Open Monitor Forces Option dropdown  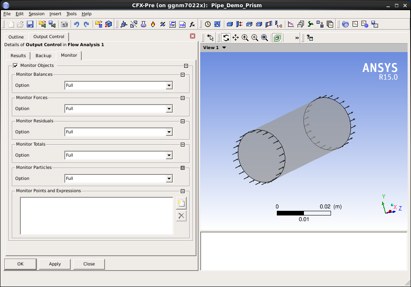coord(169,109)
